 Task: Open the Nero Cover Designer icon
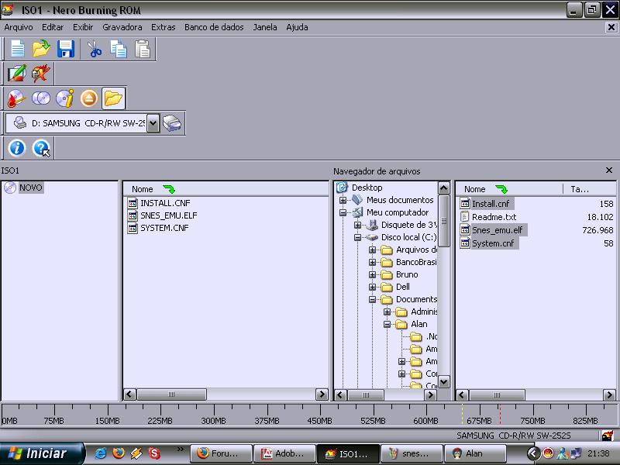pos(17,74)
